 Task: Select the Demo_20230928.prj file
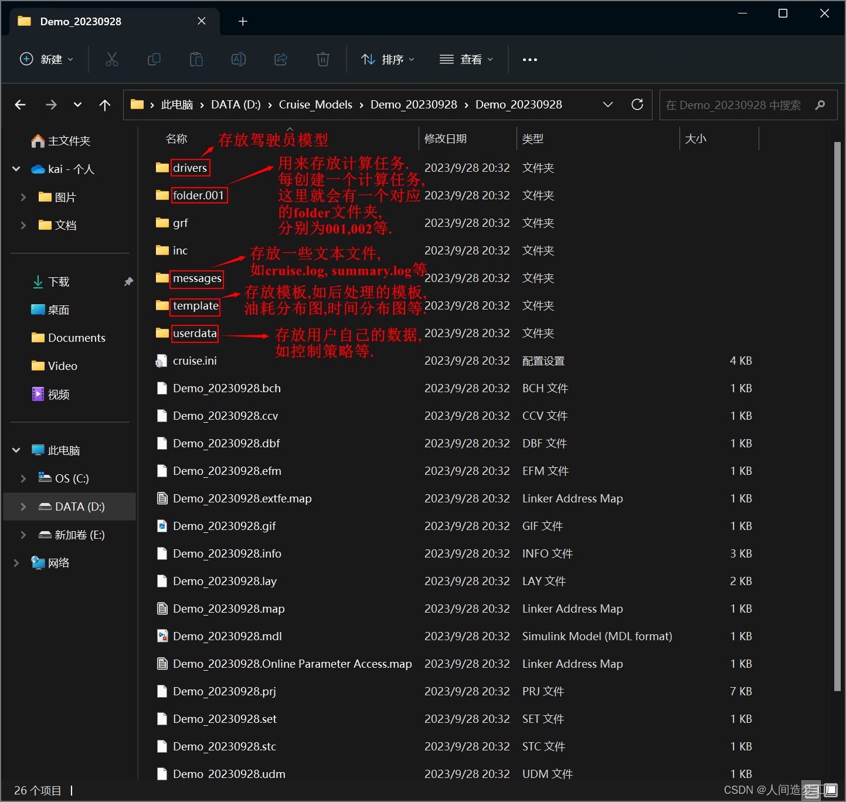pos(225,691)
